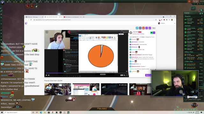Open the More share options button
This screenshot has width=204, height=114.
[154, 28]
